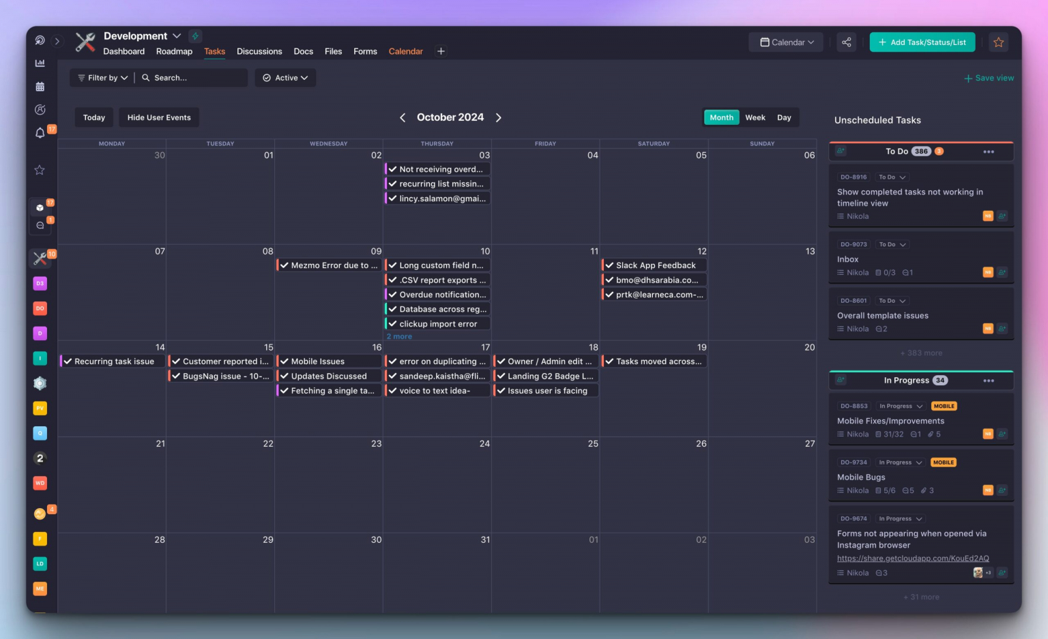
Task: Click Hide User Events button
Action: pyautogui.click(x=159, y=117)
